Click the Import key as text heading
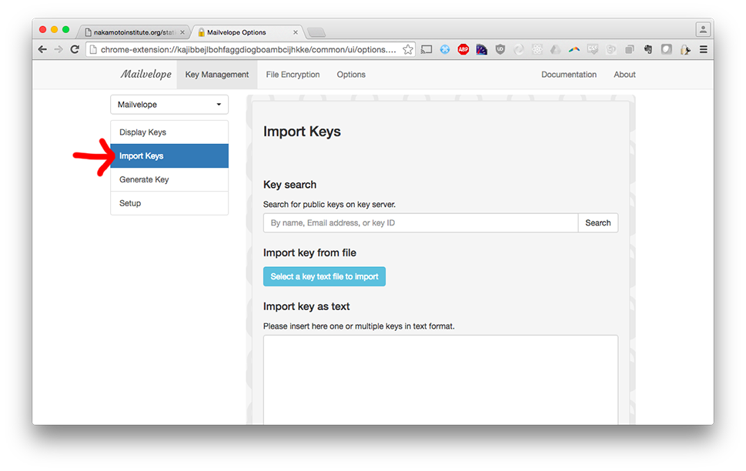The image size is (746, 471). pyautogui.click(x=306, y=306)
